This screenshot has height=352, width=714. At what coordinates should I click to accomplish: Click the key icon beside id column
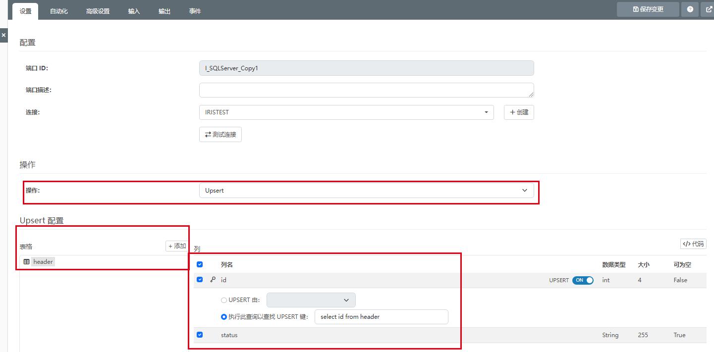pos(213,280)
